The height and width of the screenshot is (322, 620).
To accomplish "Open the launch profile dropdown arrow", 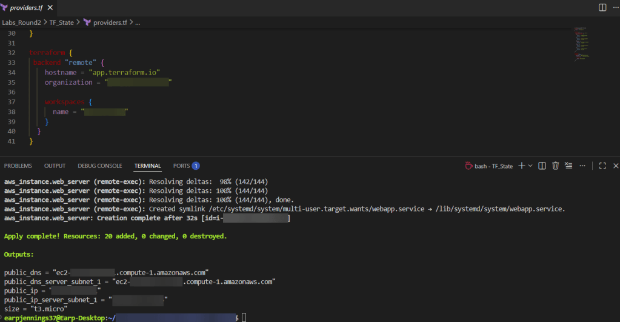I will 530,166.
